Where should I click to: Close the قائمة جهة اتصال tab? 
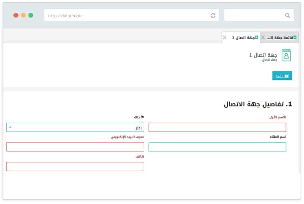263,37
